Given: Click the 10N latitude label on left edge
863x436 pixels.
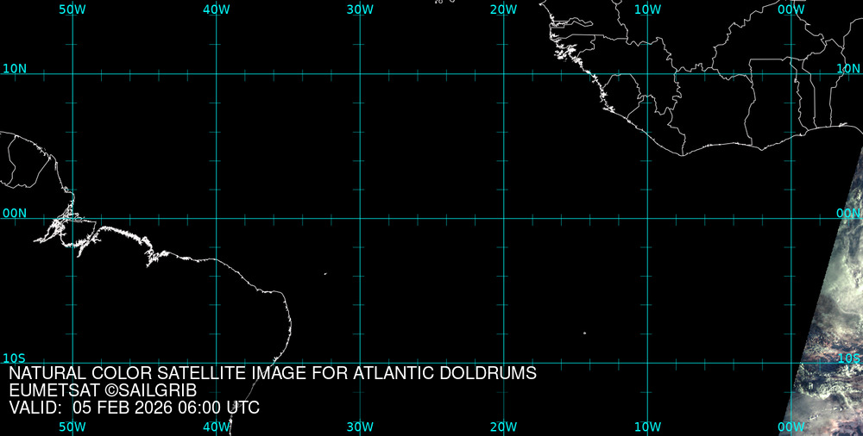Looking at the screenshot, I should [x=14, y=68].
